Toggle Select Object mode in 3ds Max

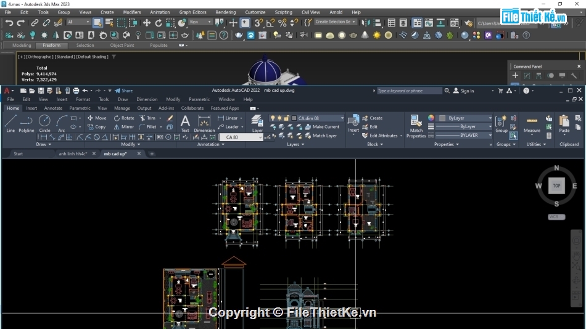97,23
